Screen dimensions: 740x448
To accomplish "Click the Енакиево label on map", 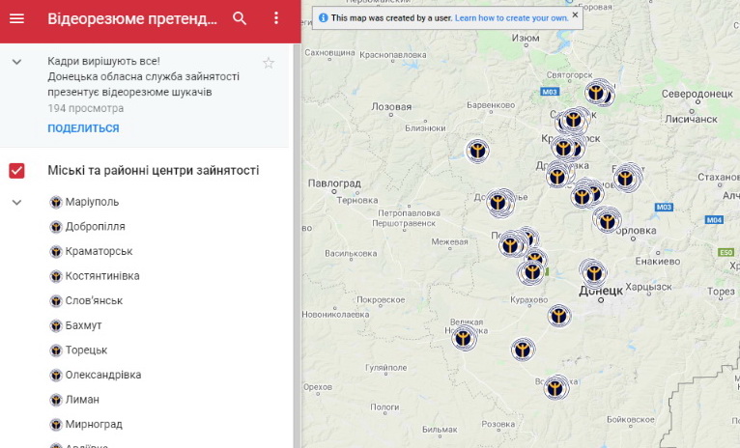I will (658, 262).
